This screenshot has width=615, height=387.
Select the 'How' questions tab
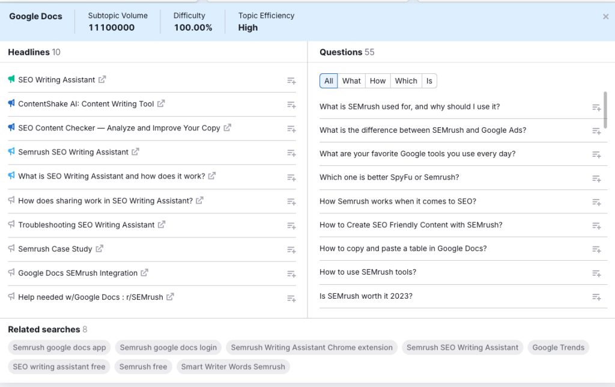click(x=377, y=80)
